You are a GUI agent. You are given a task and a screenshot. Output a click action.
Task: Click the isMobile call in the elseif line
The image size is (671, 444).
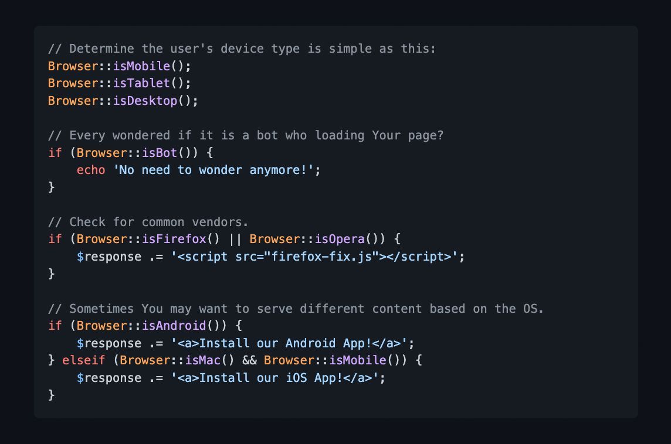click(x=358, y=360)
